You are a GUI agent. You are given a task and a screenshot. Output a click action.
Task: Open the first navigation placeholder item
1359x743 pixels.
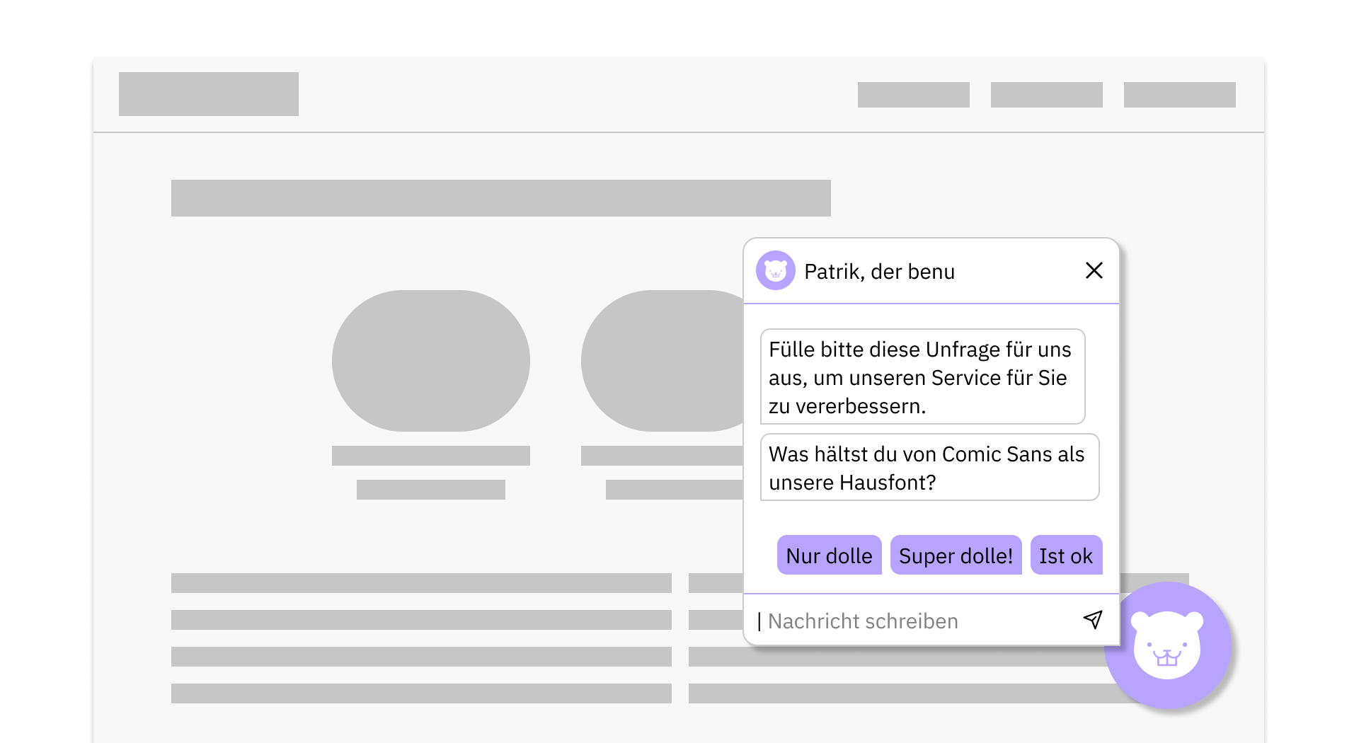tap(913, 95)
